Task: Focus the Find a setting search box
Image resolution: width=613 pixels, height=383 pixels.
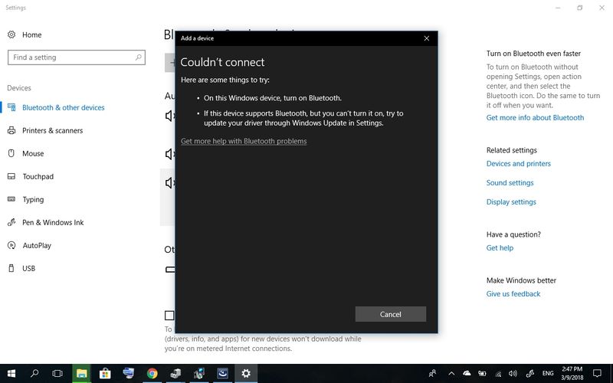Action: tap(77, 57)
